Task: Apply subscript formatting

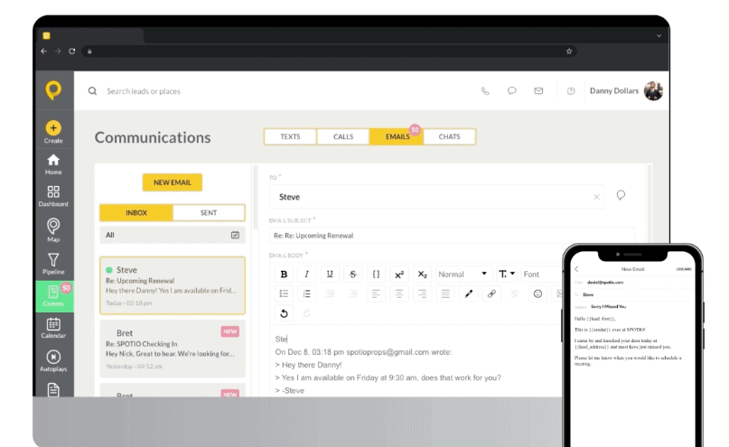Action: coord(422,275)
